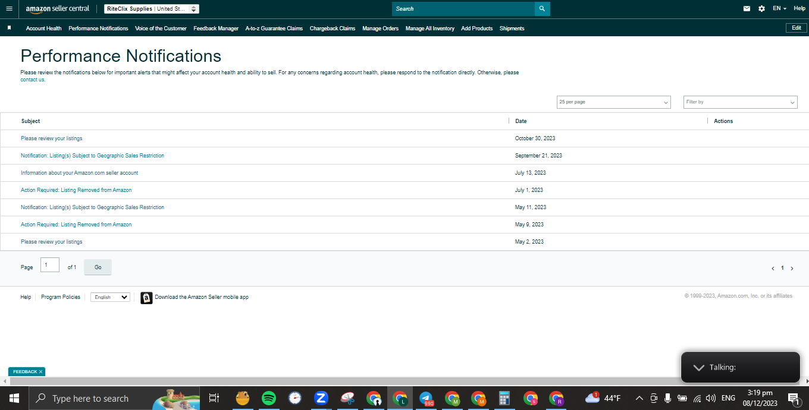809x410 pixels.
Task: Expand the '25 per page' dropdown
Action: pyautogui.click(x=613, y=102)
